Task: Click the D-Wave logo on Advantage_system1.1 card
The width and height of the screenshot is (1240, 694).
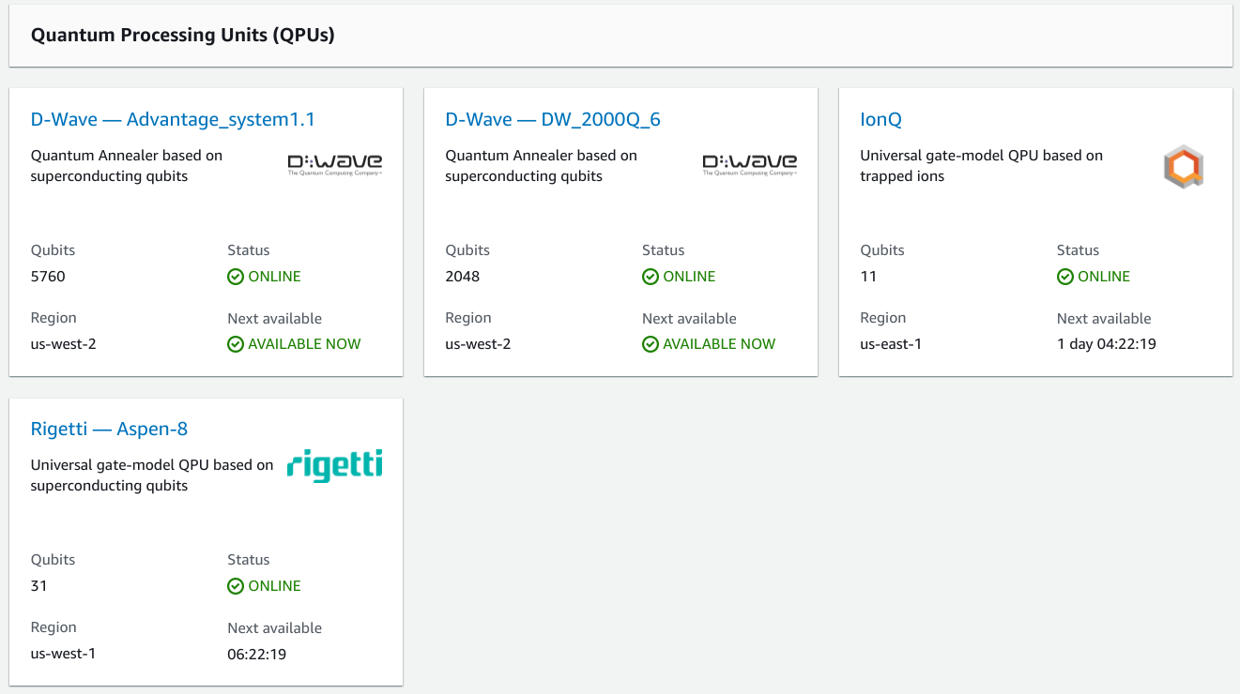Action: pos(335,165)
